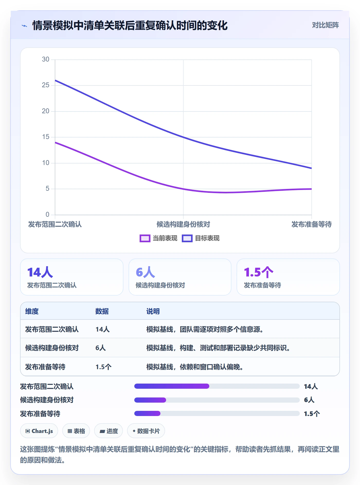Click the 候选构建身份核对 x-axis label on chart
The image size is (360, 485).
tap(183, 224)
